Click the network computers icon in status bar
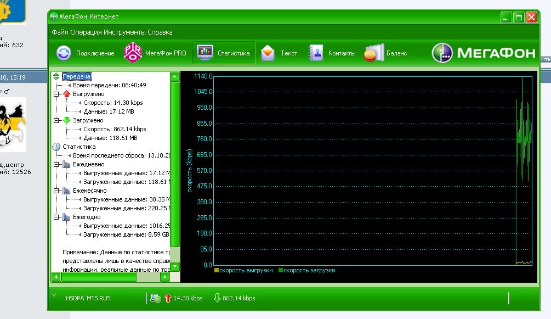This screenshot has width=551, height=319. 156,298
